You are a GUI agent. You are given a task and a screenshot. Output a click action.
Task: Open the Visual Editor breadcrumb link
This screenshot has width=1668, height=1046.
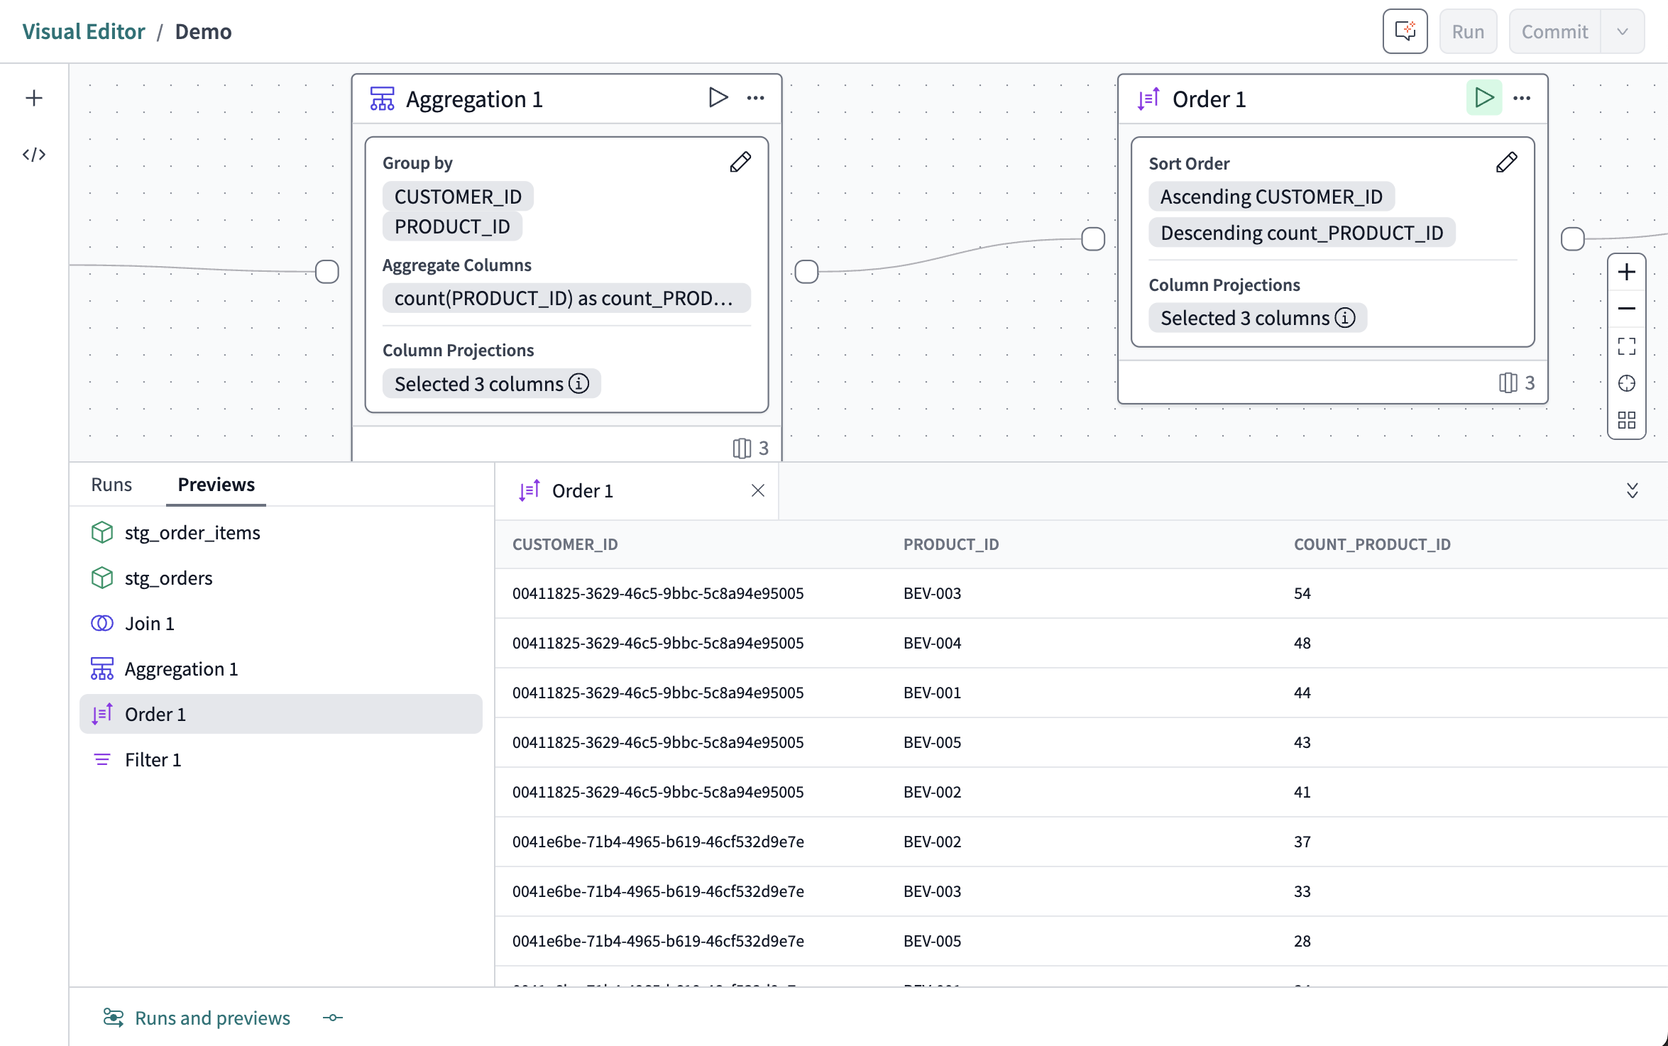(x=83, y=31)
